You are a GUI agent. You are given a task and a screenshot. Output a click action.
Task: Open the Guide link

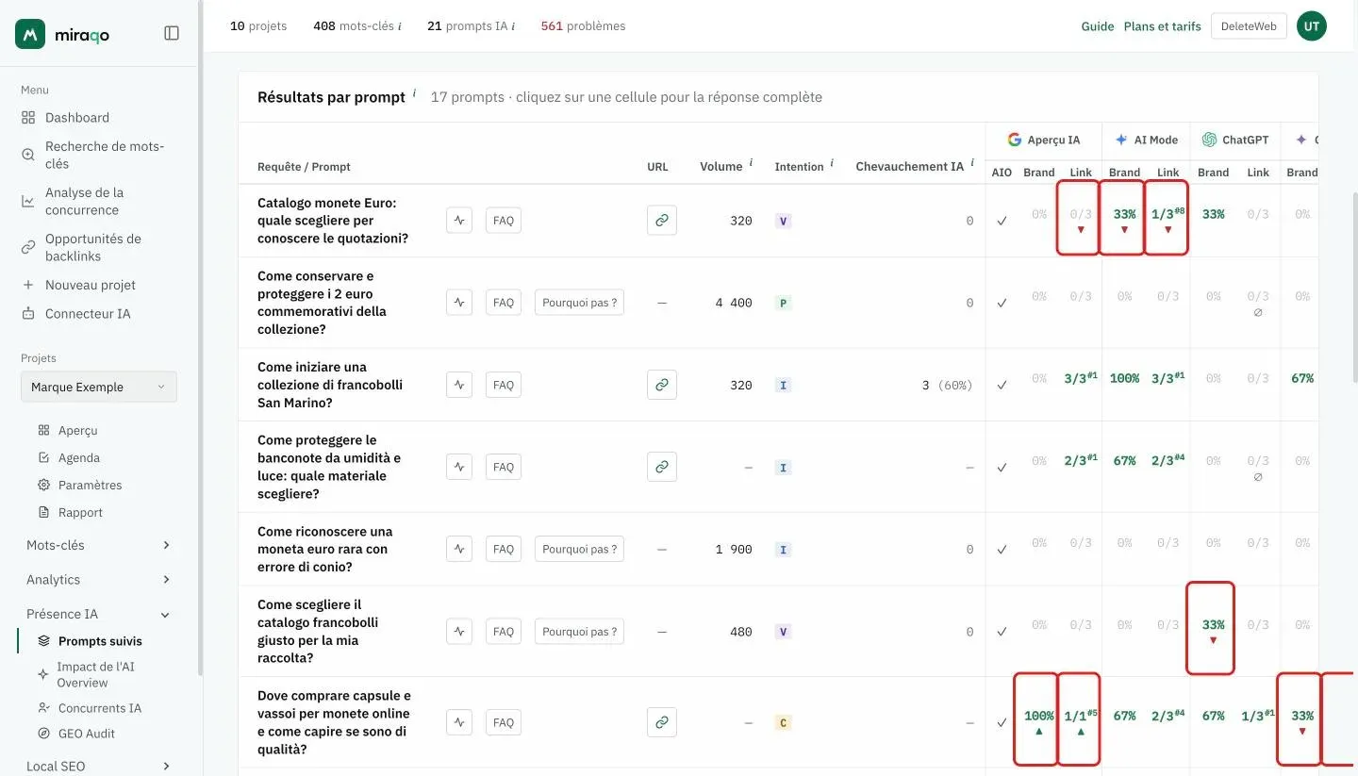(x=1098, y=26)
